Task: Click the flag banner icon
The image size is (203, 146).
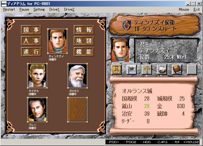Action: point(132,70)
